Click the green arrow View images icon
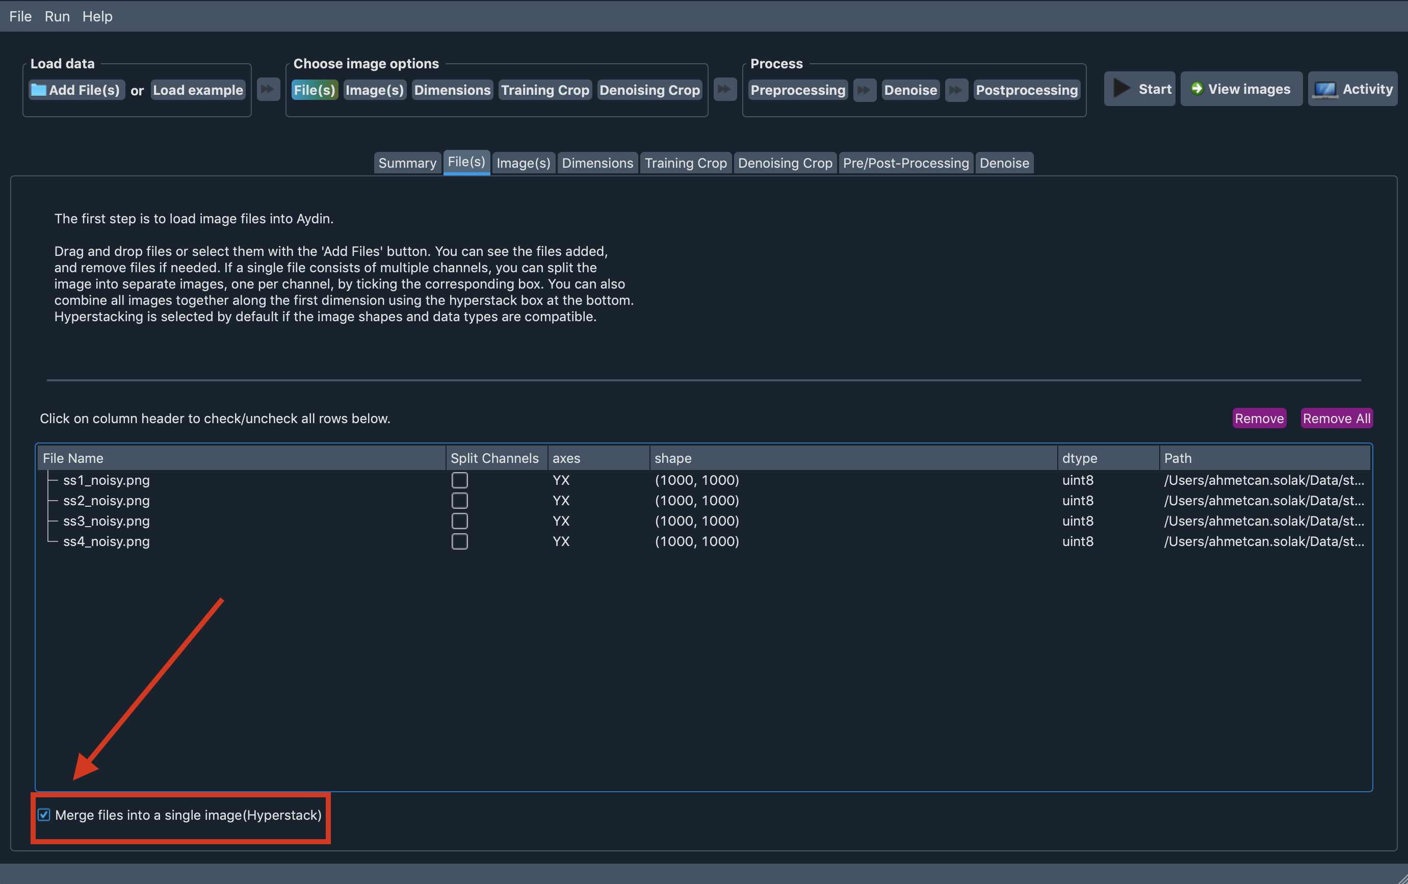The height and width of the screenshot is (884, 1408). 1197,88
